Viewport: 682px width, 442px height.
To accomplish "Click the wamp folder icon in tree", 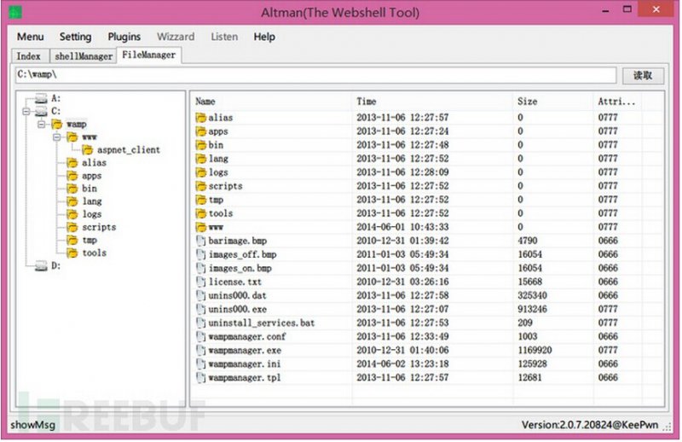I will point(57,125).
